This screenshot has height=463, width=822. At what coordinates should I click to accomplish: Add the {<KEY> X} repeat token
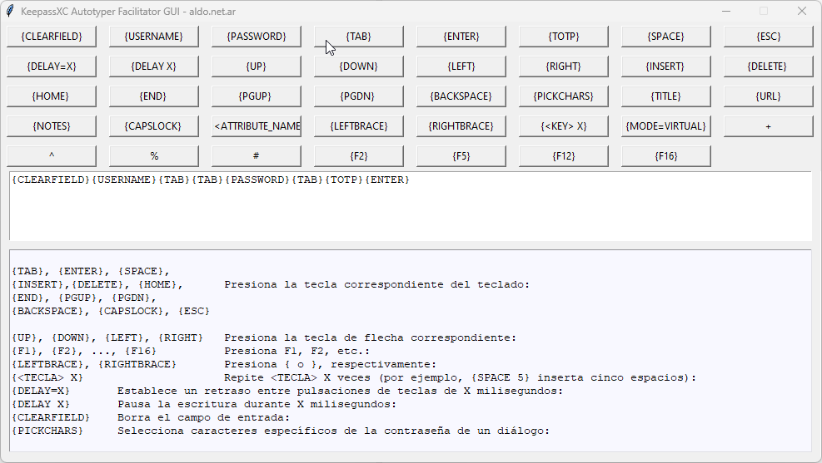coord(564,126)
